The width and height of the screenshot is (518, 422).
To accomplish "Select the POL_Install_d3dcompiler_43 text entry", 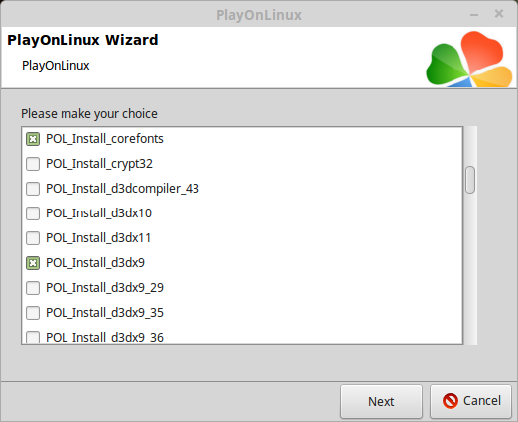I will [x=122, y=189].
